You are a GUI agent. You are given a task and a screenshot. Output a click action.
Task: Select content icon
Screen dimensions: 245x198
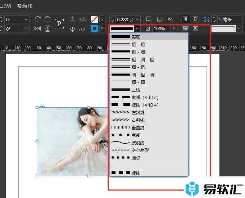coord(72,29)
